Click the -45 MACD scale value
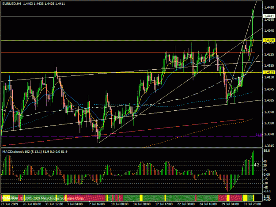Screen dimensions: 276x207 tap(266, 188)
